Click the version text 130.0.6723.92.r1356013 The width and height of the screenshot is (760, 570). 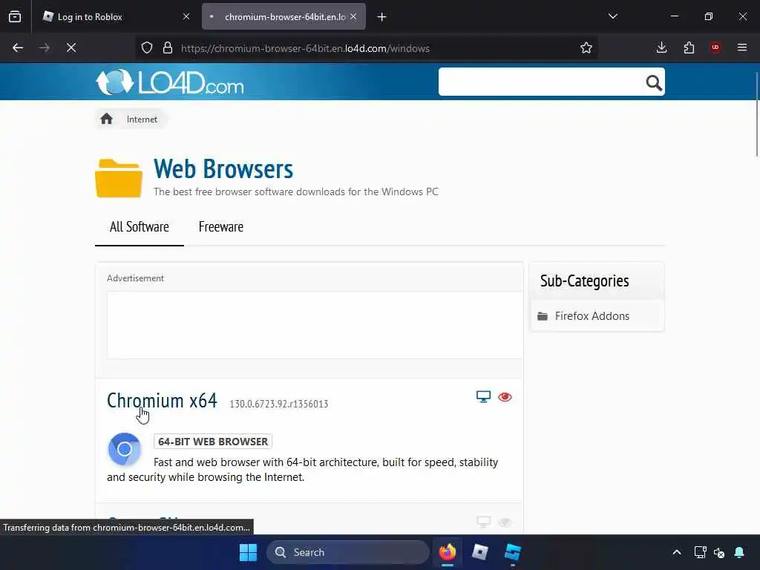279,404
